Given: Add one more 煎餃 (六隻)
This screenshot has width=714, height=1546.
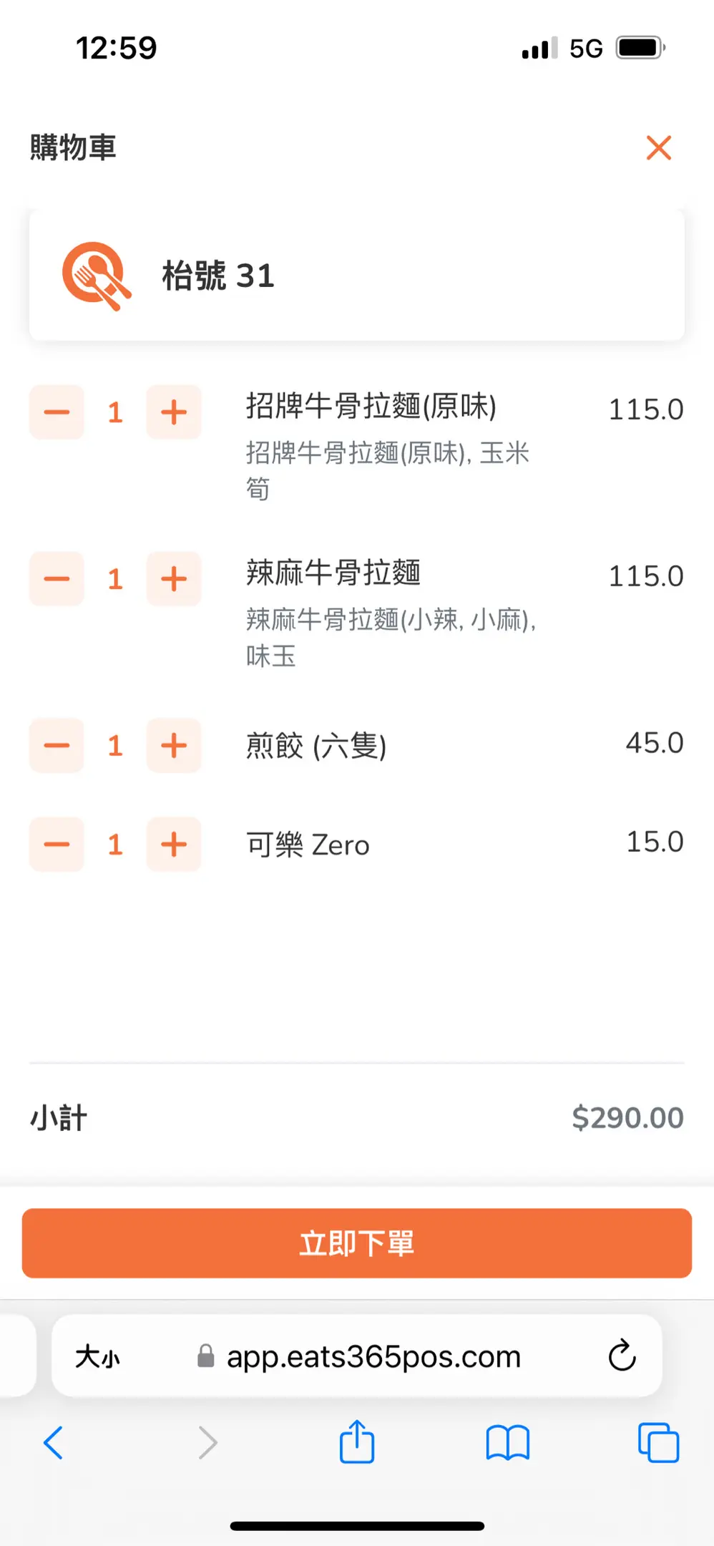Looking at the screenshot, I should (x=174, y=746).
